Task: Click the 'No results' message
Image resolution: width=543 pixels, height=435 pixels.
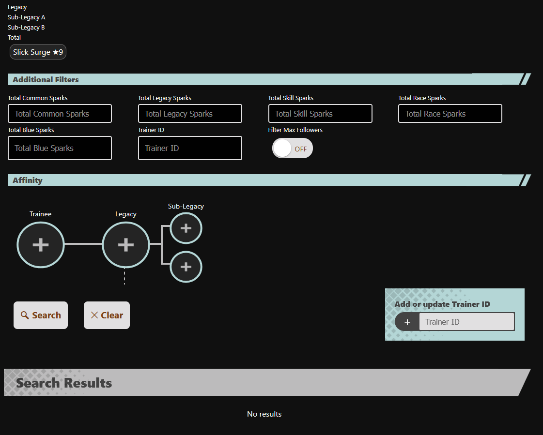Action: 264,414
